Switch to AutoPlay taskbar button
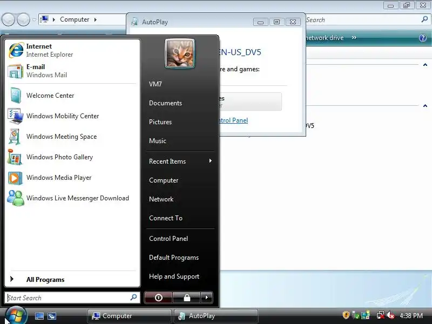The image size is (432, 324). (216, 316)
